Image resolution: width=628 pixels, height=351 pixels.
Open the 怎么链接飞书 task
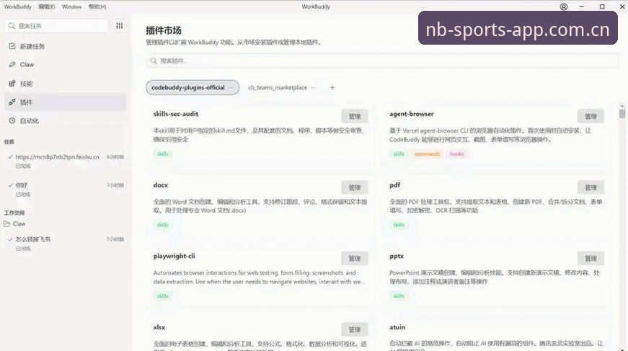click(x=66, y=244)
